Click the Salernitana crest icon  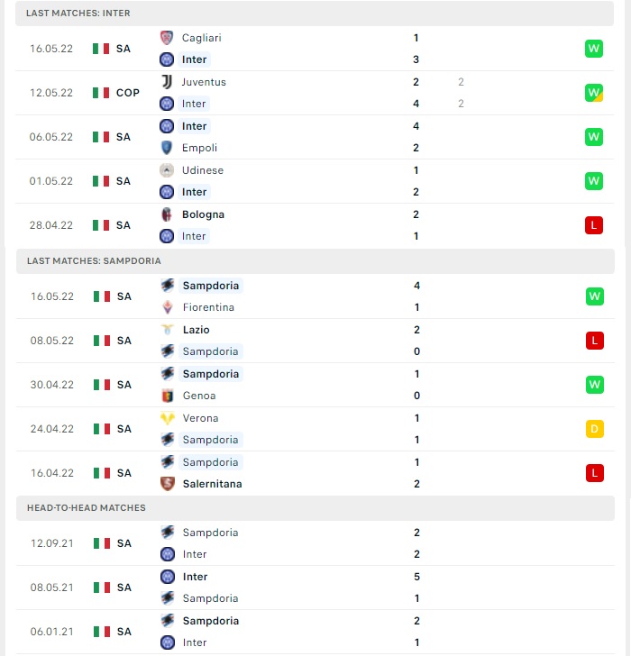[x=168, y=484]
